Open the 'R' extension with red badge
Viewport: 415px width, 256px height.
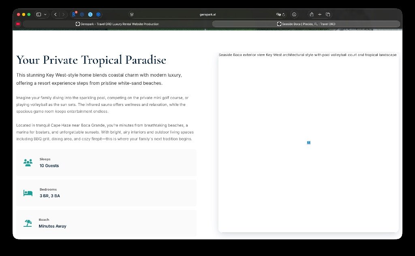74,14
